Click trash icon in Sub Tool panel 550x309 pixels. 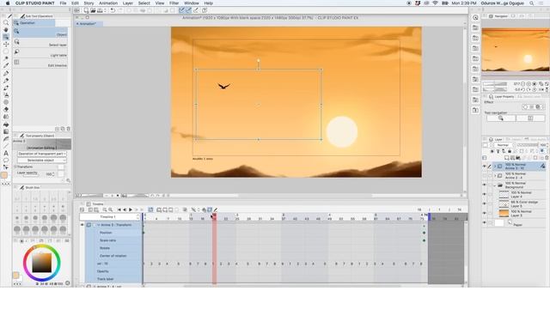(x=69, y=129)
